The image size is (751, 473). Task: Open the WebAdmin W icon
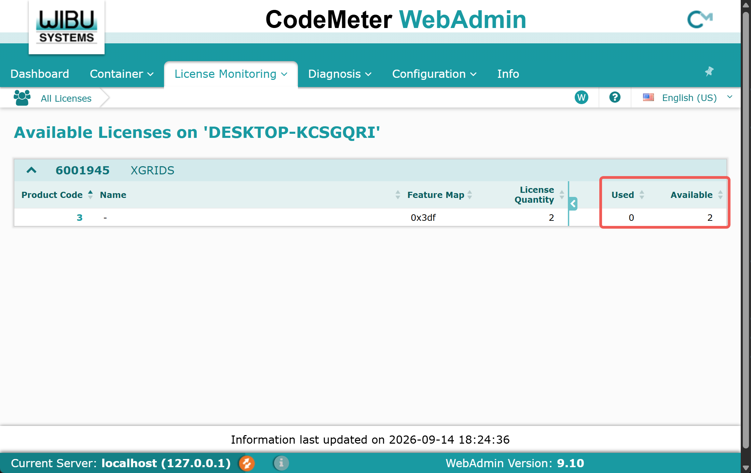tap(581, 98)
